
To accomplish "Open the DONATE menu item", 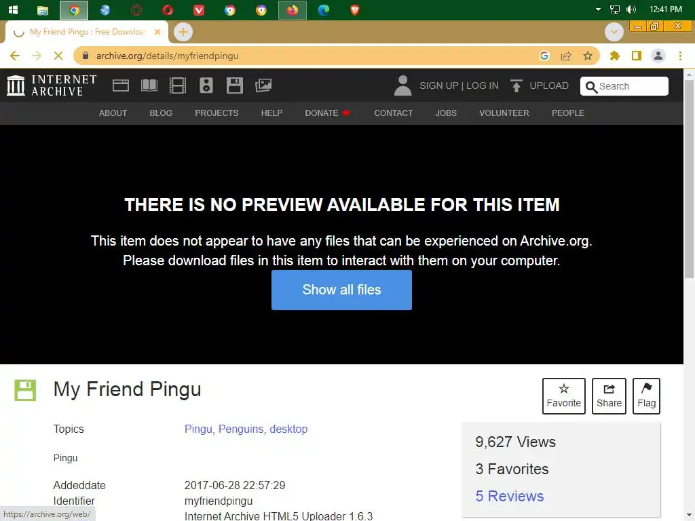I will pyautogui.click(x=327, y=113).
